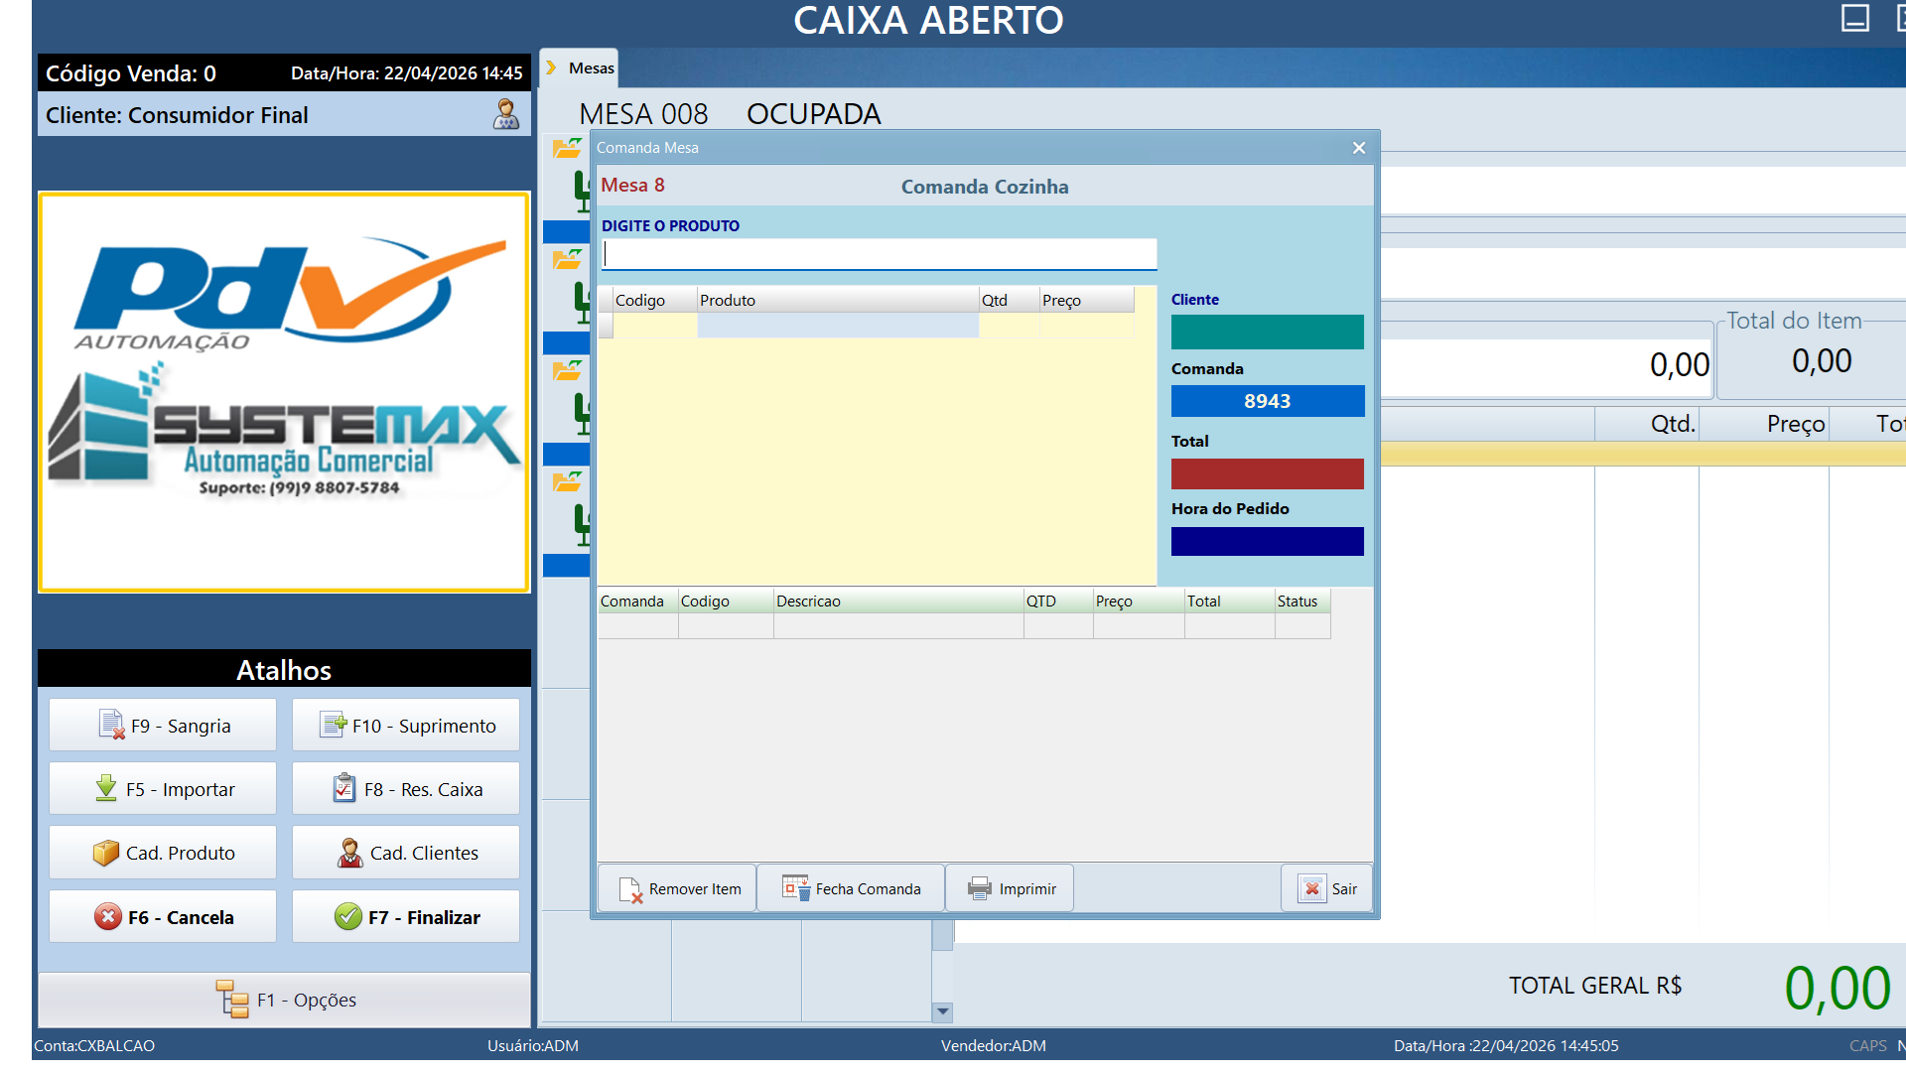This screenshot has width=1906, height=1072.
Task: Click the dark blue Hora do Pedido field
Action: (1268, 541)
